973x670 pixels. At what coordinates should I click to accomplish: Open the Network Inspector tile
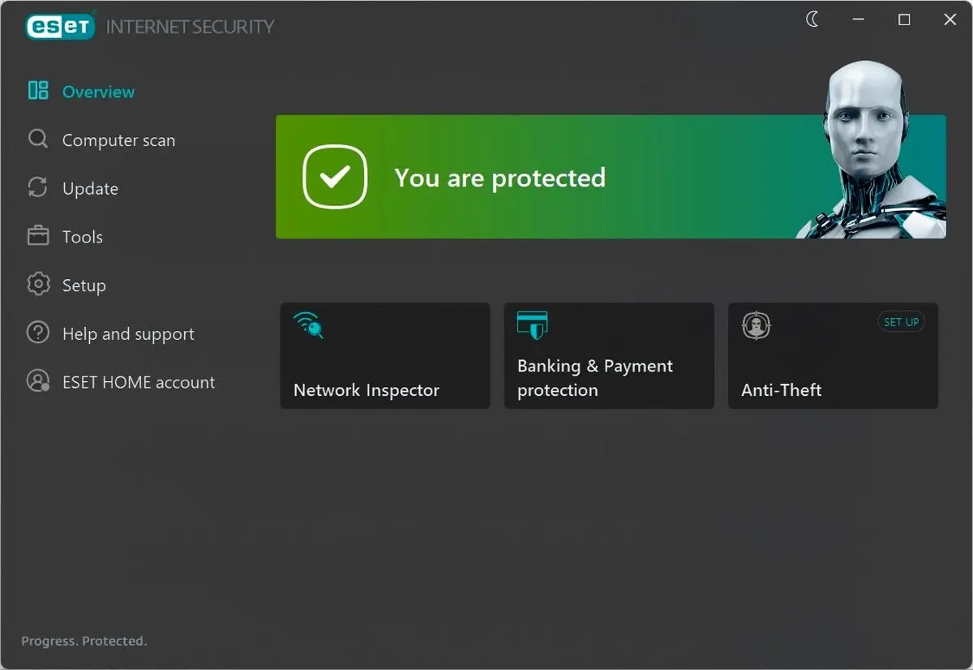(385, 356)
